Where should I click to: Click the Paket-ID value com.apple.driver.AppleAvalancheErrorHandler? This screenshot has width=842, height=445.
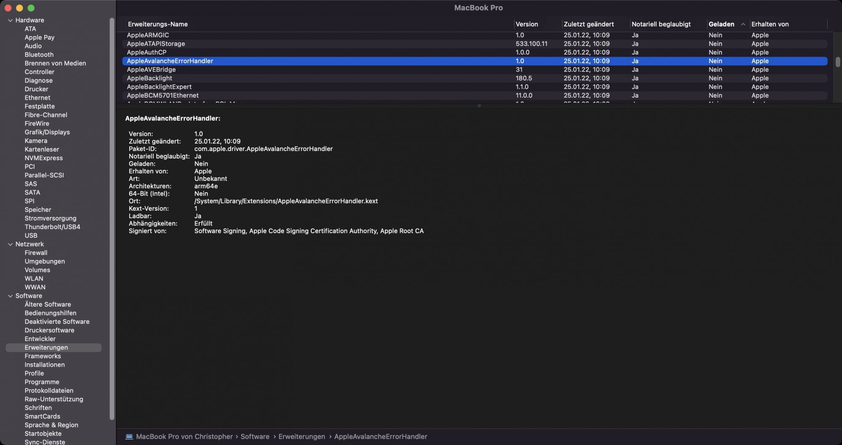tap(264, 149)
